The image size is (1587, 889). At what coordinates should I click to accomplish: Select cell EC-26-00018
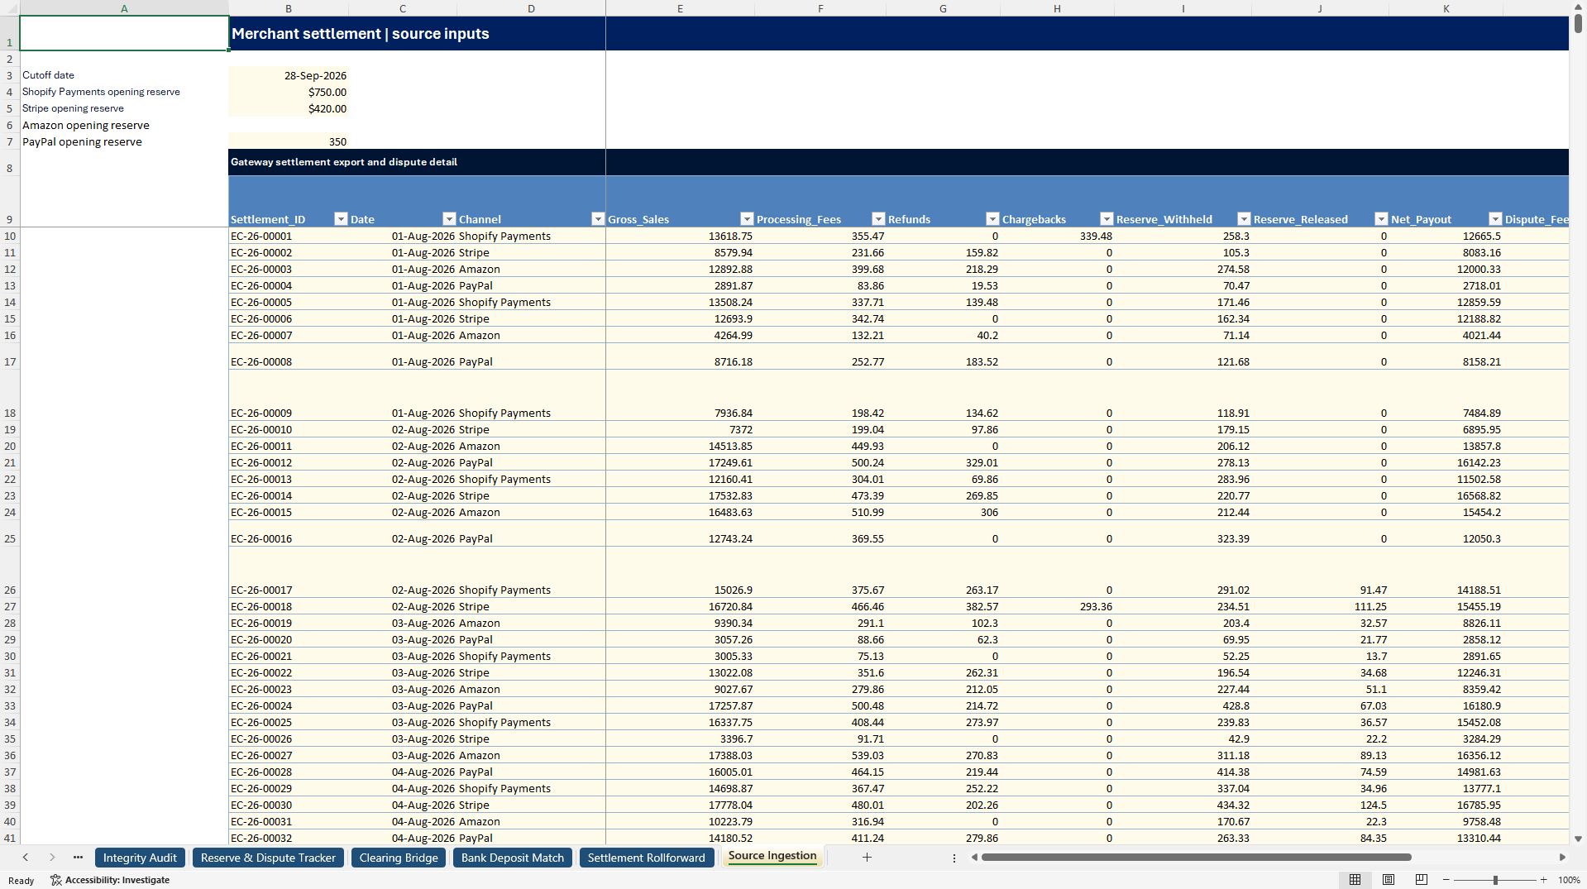289,606
